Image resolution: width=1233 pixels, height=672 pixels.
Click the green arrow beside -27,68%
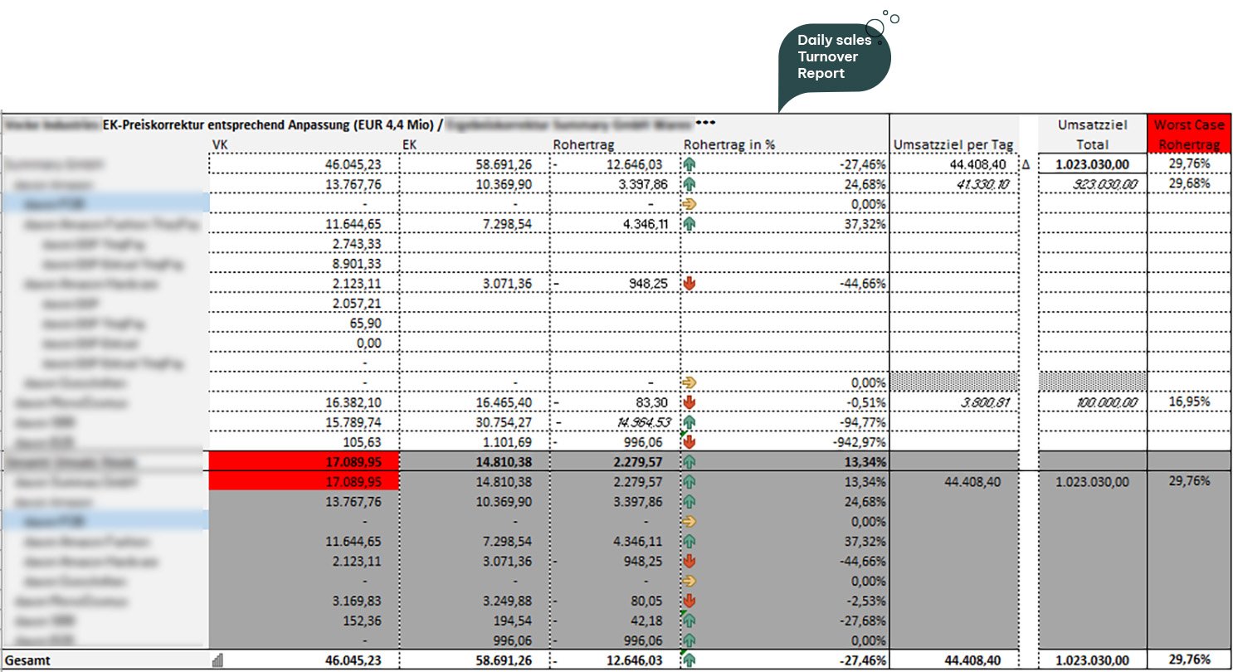(x=689, y=621)
